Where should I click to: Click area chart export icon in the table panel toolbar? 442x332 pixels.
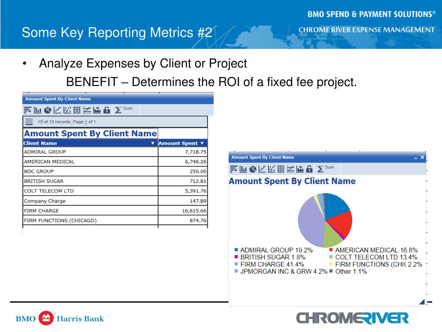97,110
